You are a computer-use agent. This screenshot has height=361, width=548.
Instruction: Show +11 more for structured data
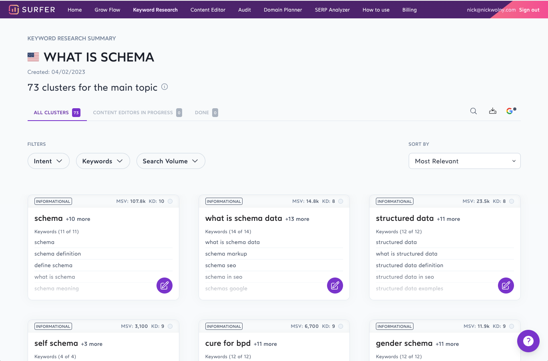[448, 219]
